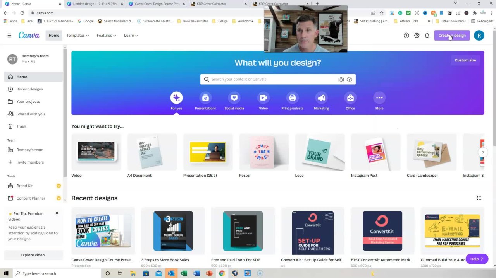The image size is (496, 278).
Task: Bookmark this page with the star icon
Action: [x=381, y=13]
